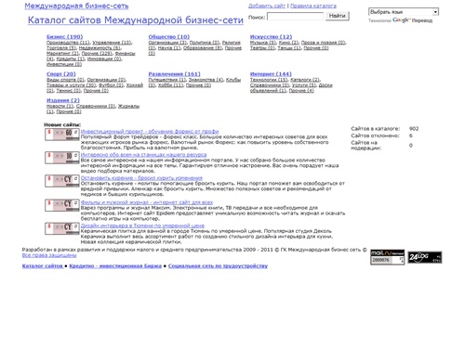Open the 24LOG counter badge

point(425,257)
